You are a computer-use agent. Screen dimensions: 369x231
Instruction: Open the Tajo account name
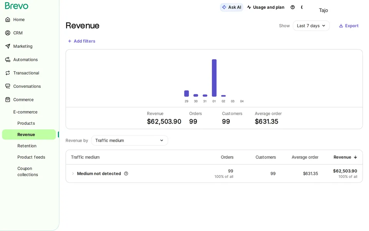323,10
